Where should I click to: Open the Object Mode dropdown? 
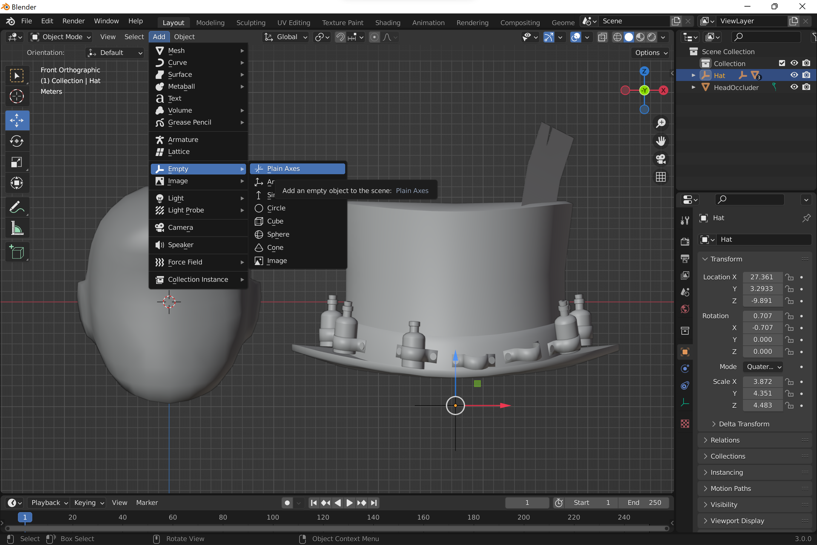(61, 37)
